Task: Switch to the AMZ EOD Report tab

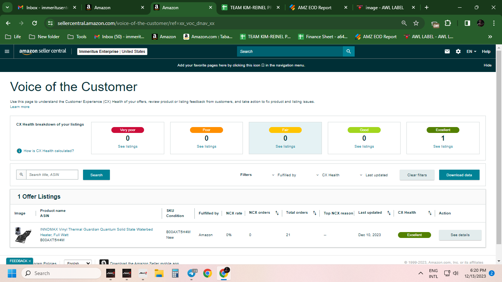Action: click(x=319, y=7)
